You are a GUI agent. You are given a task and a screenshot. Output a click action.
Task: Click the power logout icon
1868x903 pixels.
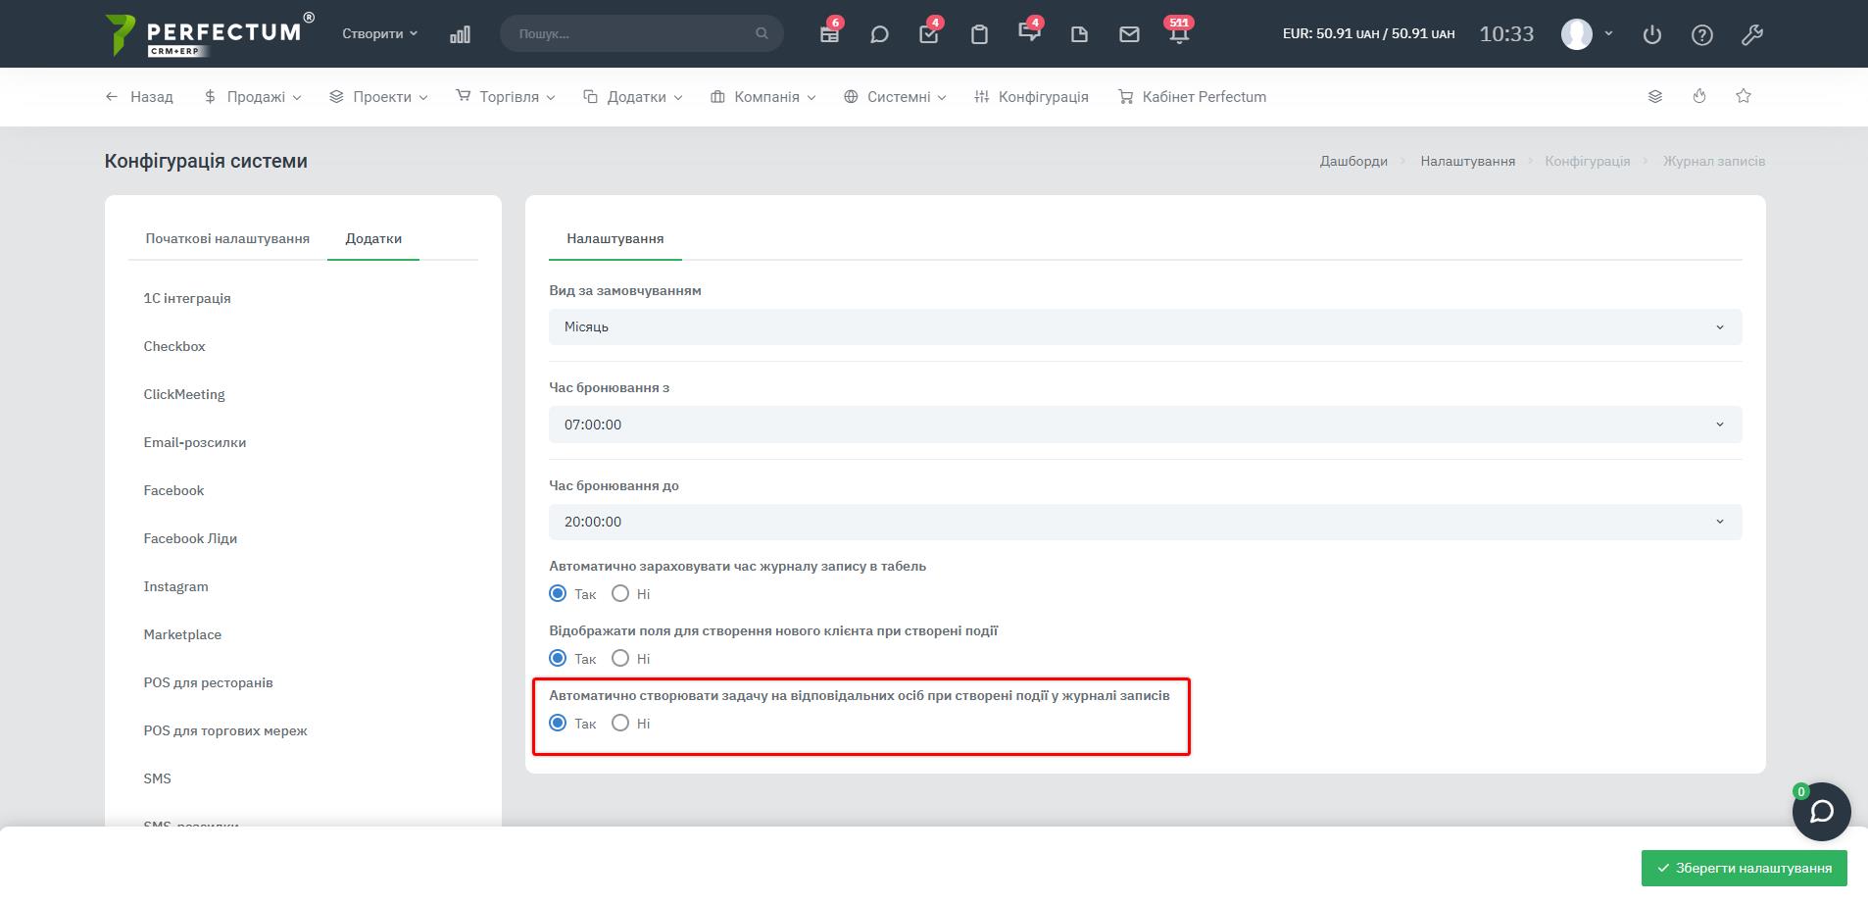click(x=1652, y=34)
